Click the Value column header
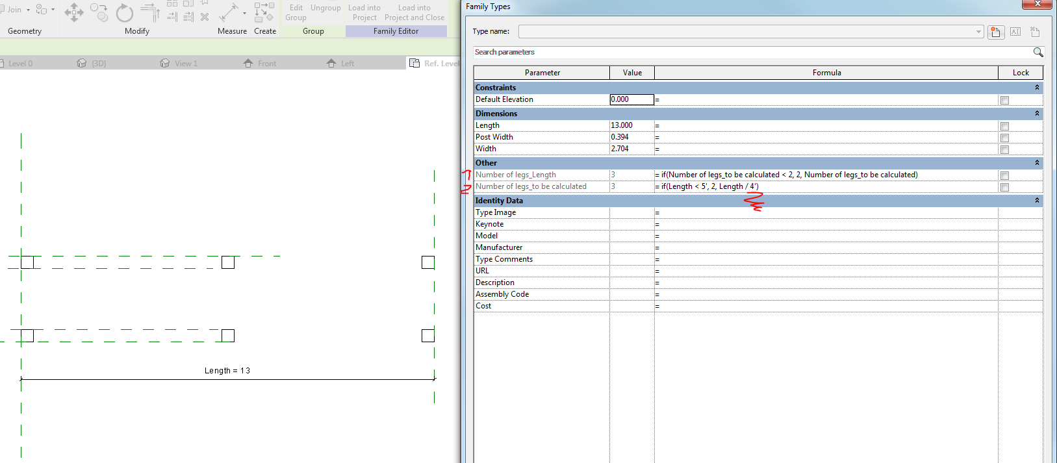Viewport: 1057px width, 463px height. click(632, 73)
